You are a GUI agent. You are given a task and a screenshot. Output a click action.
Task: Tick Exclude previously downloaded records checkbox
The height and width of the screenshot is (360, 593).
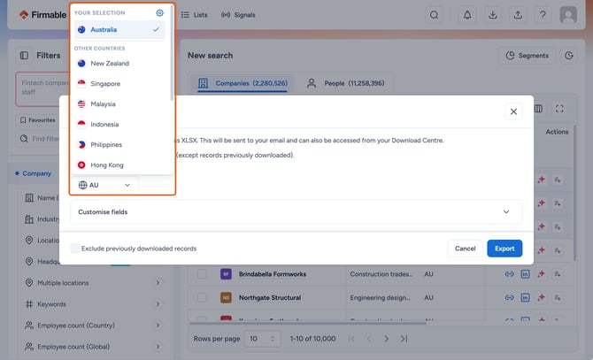click(x=75, y=249)
